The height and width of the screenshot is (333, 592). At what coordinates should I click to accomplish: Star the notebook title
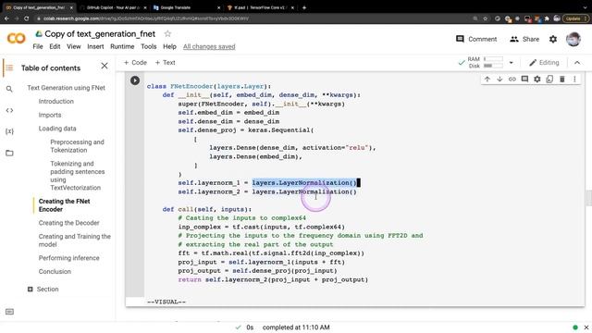pos(167,34)
